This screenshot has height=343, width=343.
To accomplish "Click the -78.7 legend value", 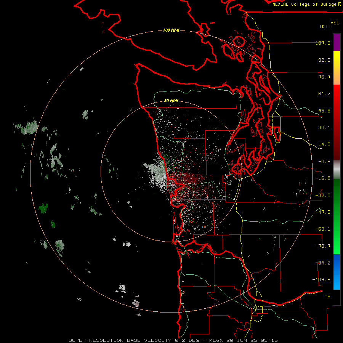I will 323,246.
